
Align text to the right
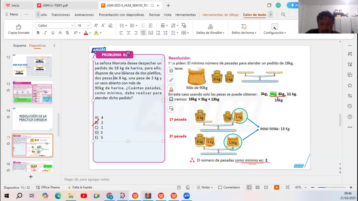[136, 33]
